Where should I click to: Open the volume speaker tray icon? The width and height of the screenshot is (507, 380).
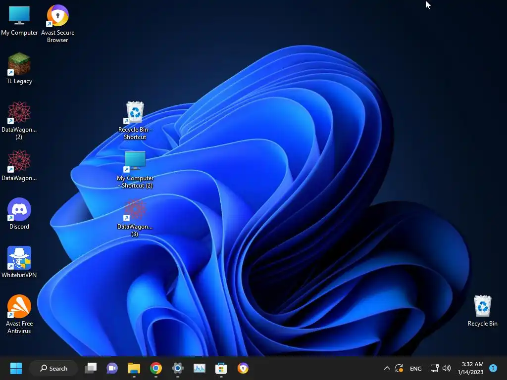(447, 368)
